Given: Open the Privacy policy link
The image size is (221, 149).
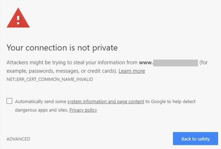Looking at the screenshot, I should (x=83, y=110).
